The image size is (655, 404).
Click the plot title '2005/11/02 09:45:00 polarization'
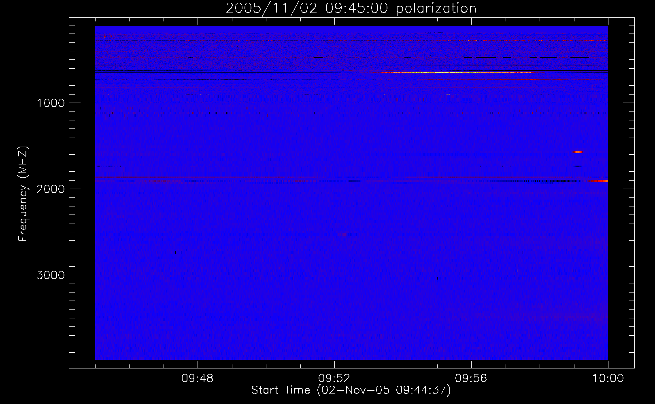(351, 8)
